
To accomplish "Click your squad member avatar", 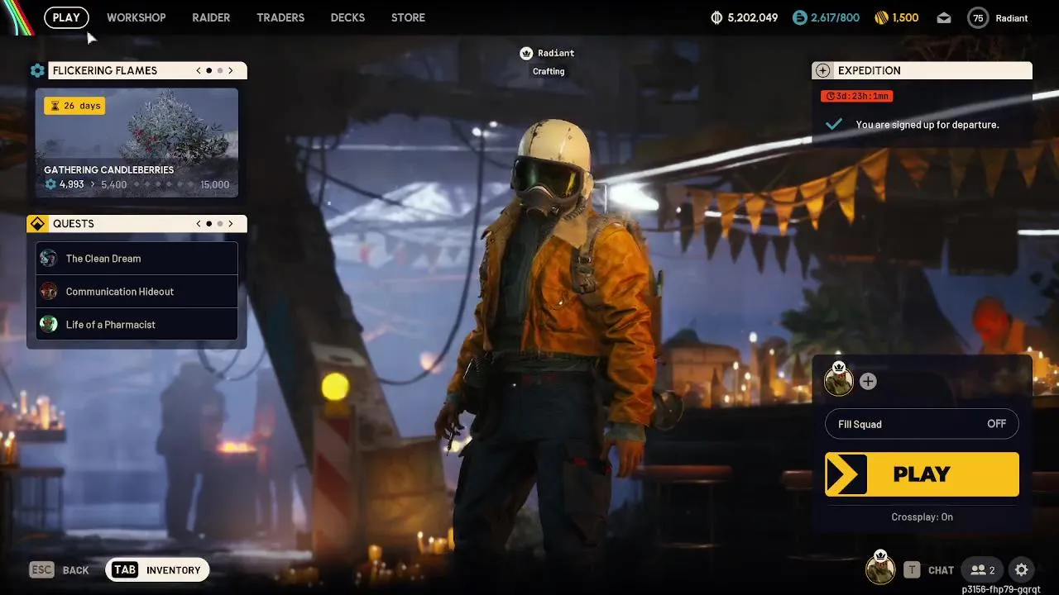I will (839, 380).
